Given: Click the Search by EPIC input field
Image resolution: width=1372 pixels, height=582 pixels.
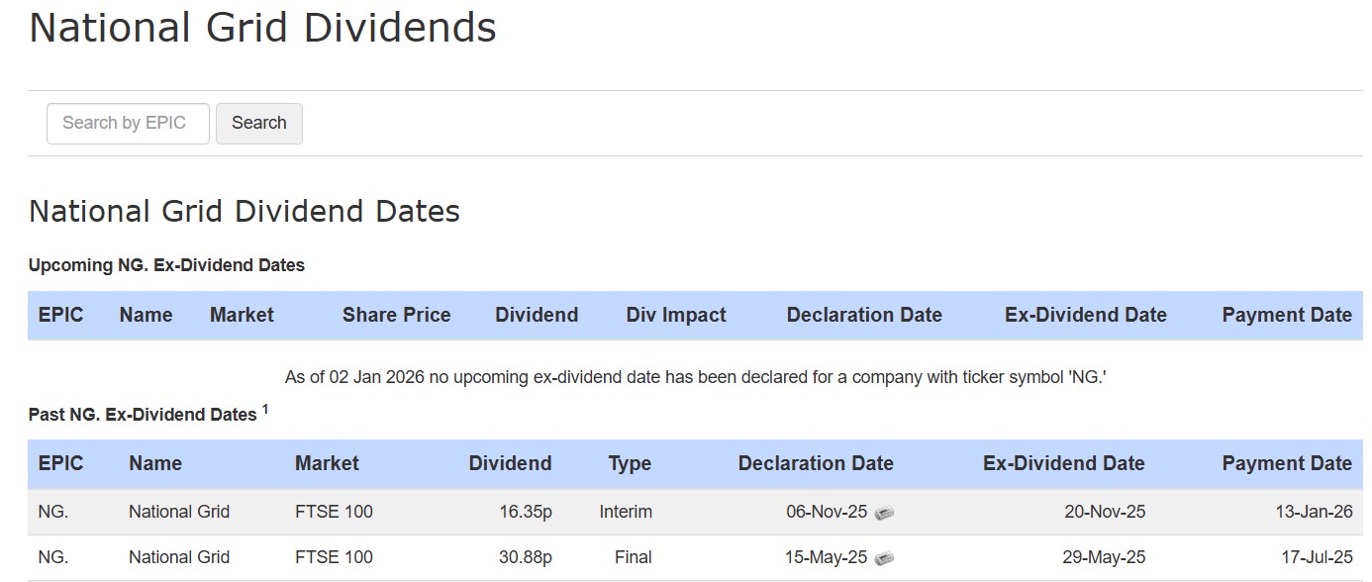Looking at the screenshot, I should pos(128,124).
